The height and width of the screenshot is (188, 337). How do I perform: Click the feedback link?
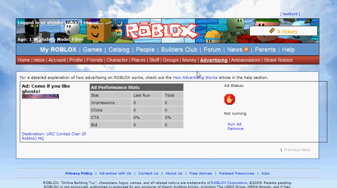coord(290,14)
